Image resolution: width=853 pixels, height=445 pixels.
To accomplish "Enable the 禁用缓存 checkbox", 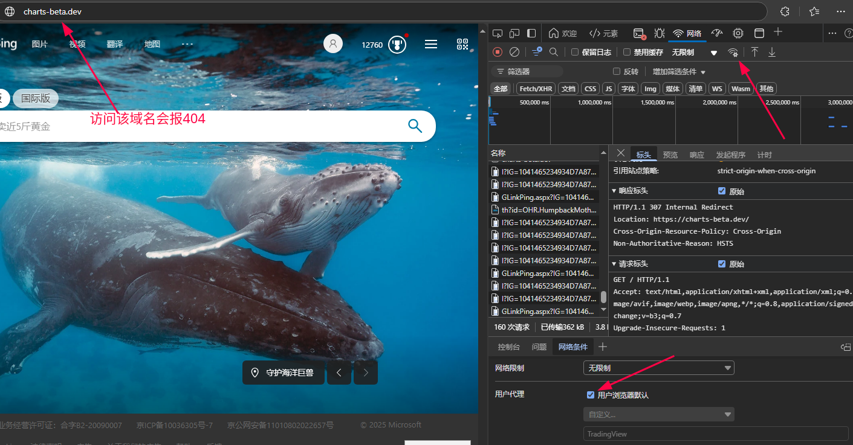I will [x=627, y=53].
